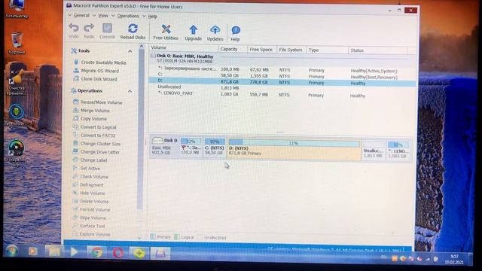The height and width of the screenshot is (271, 482).
Task: Open the View menu
Action: click(x=103, y=16)
